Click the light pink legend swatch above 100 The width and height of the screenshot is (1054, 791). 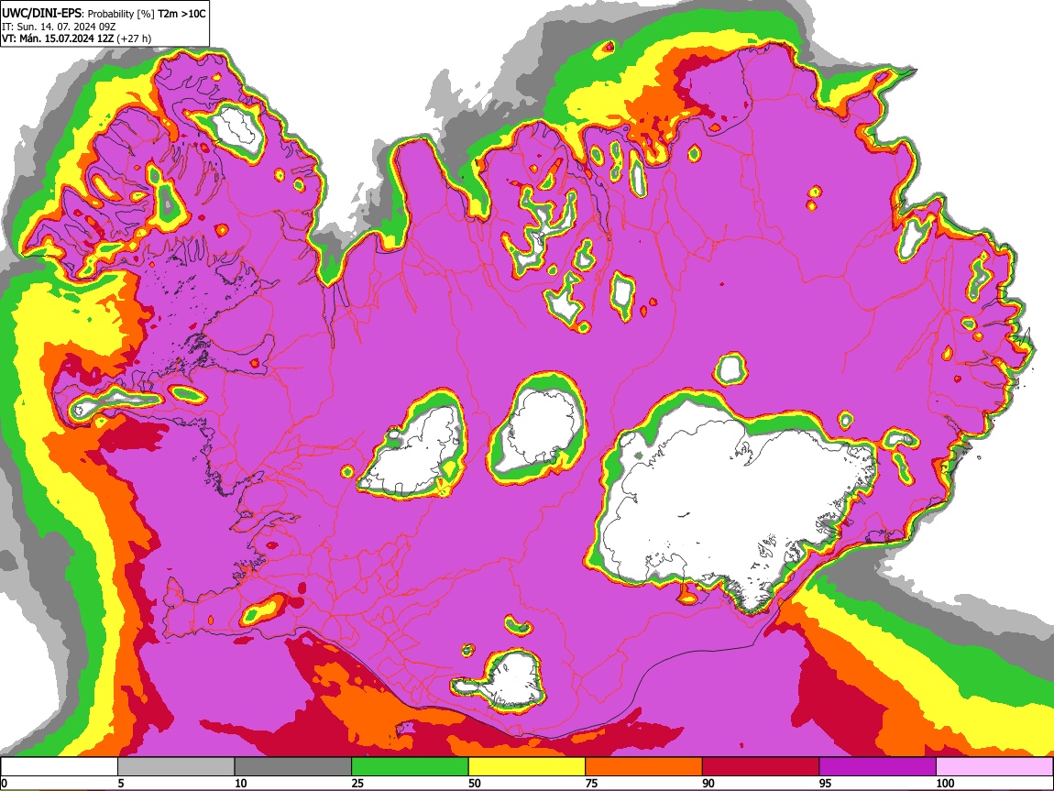994,766
